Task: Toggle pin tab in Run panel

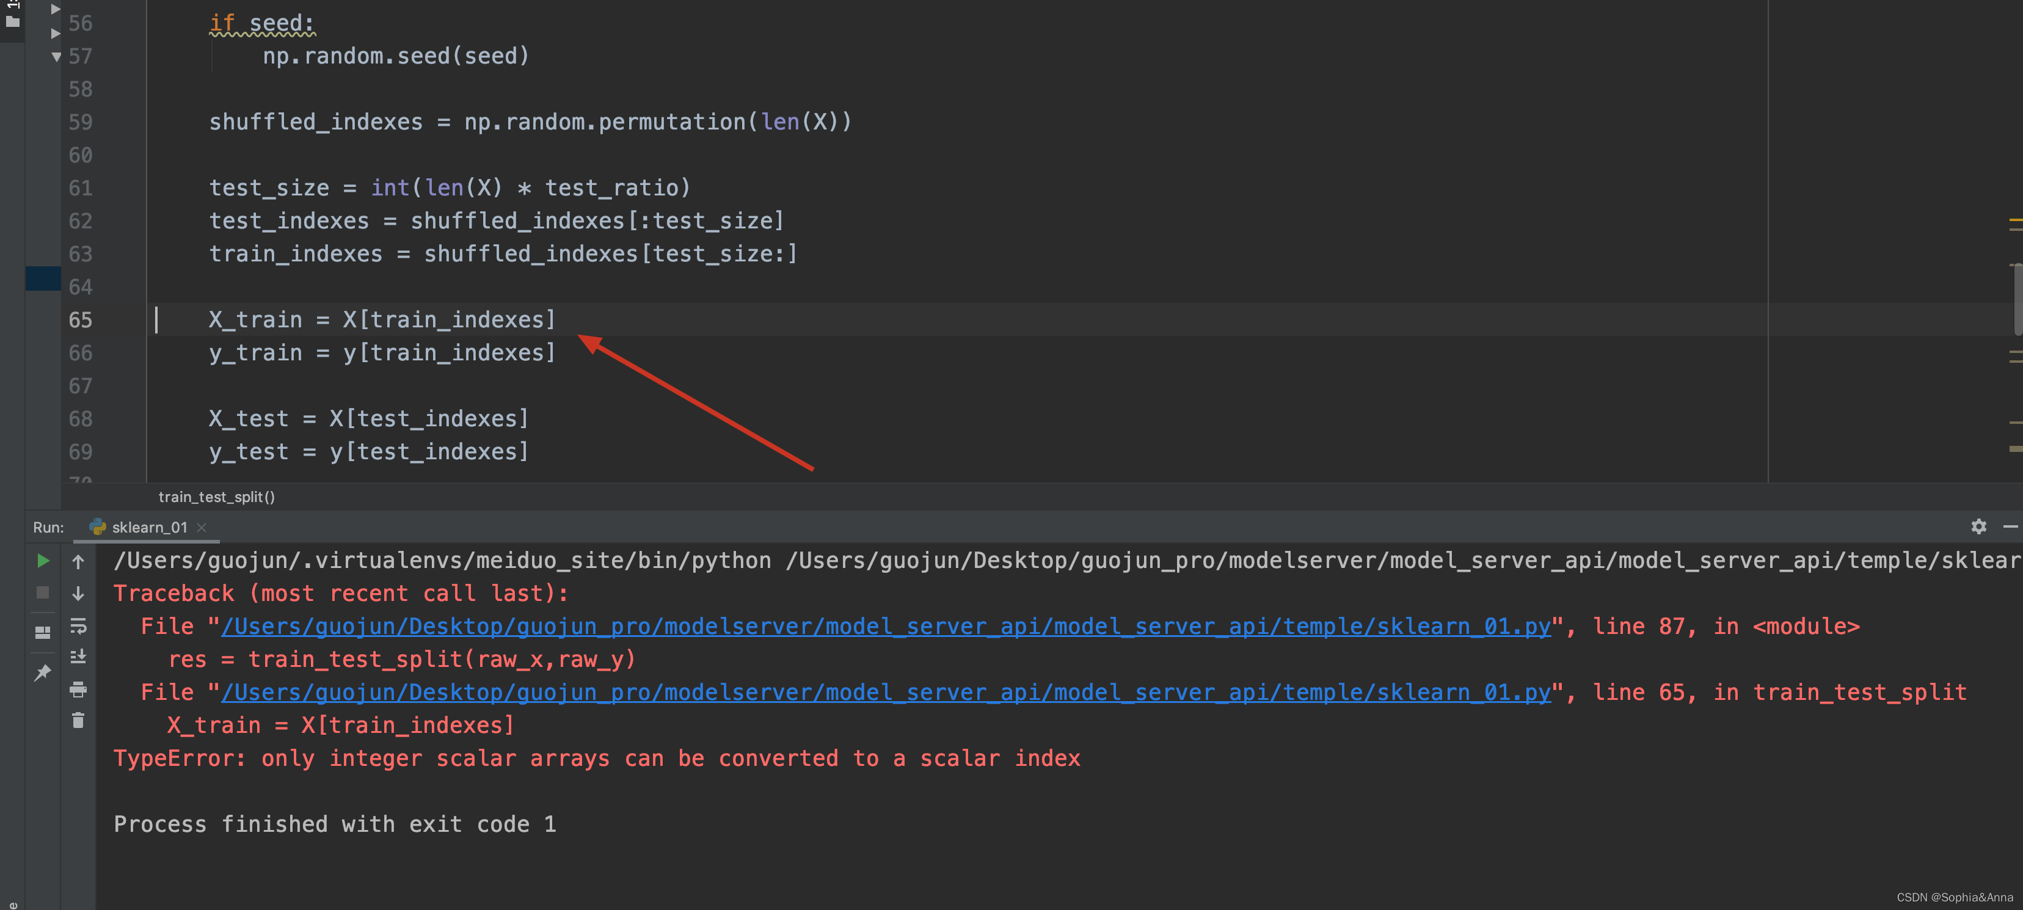Action: pyautogui.click(x=43, y=672)
